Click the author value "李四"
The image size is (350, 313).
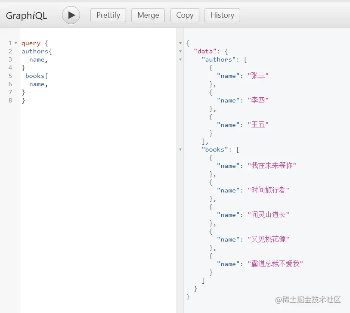click(x=258, y=100)
